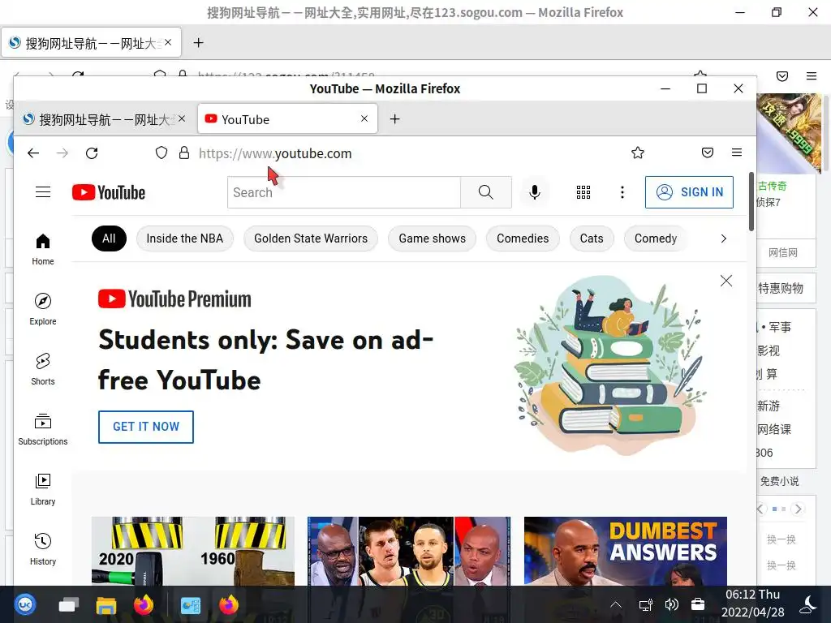Open network settings tray icon

click(x=645, y=604)
